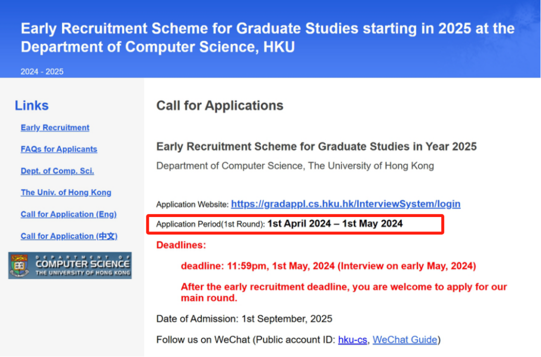Screen dimensions: 541x357
Task: Open Call for Application (Eng) link
Action: (69, 214)
